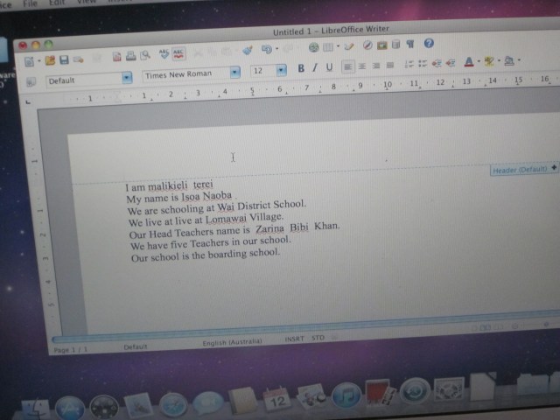Image resolution: width=560 pixels, height=420 pixels.
Task: Run the Spelling and Grammar check
Action: click(x=162, y=54)
